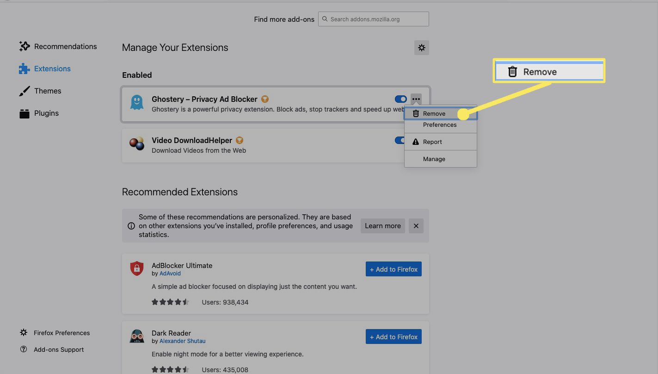Click the Ghostery three-dot more options button
This screenshot has height=374, width=658.
pyautogui.click(x=416, y=99)
